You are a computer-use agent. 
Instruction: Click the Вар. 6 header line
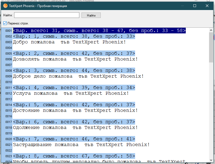(x=74, y=122)
